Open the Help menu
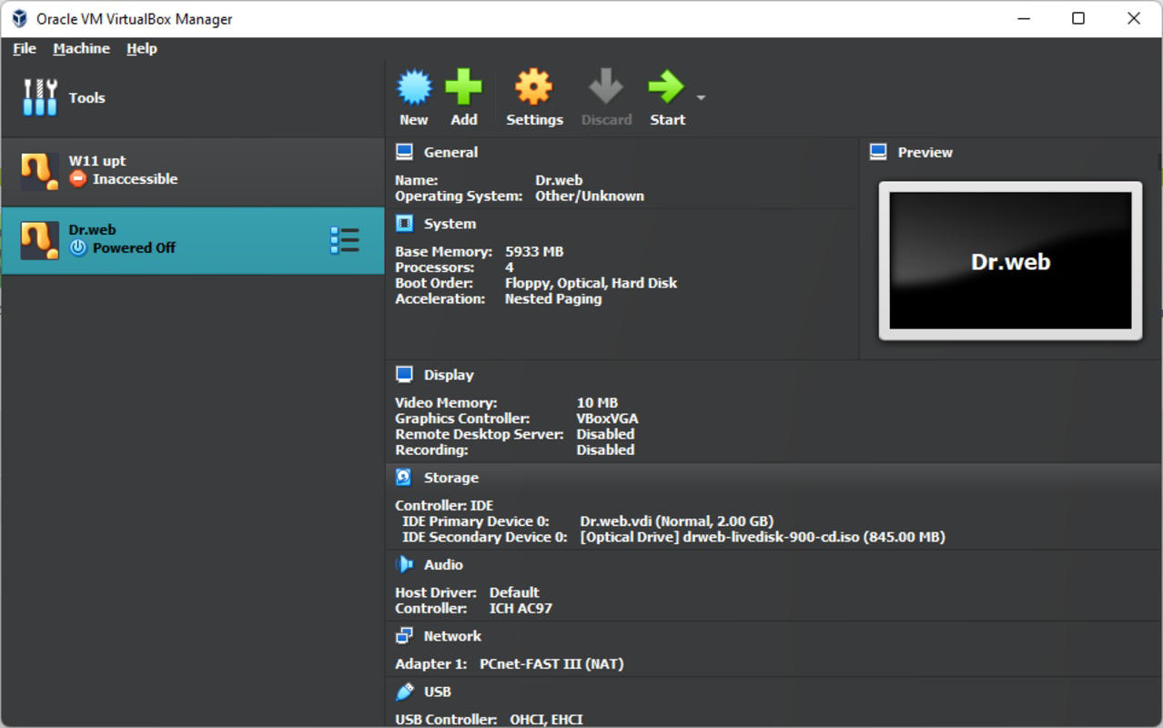This screenshot has width=1163, height=728. (142, 48)
